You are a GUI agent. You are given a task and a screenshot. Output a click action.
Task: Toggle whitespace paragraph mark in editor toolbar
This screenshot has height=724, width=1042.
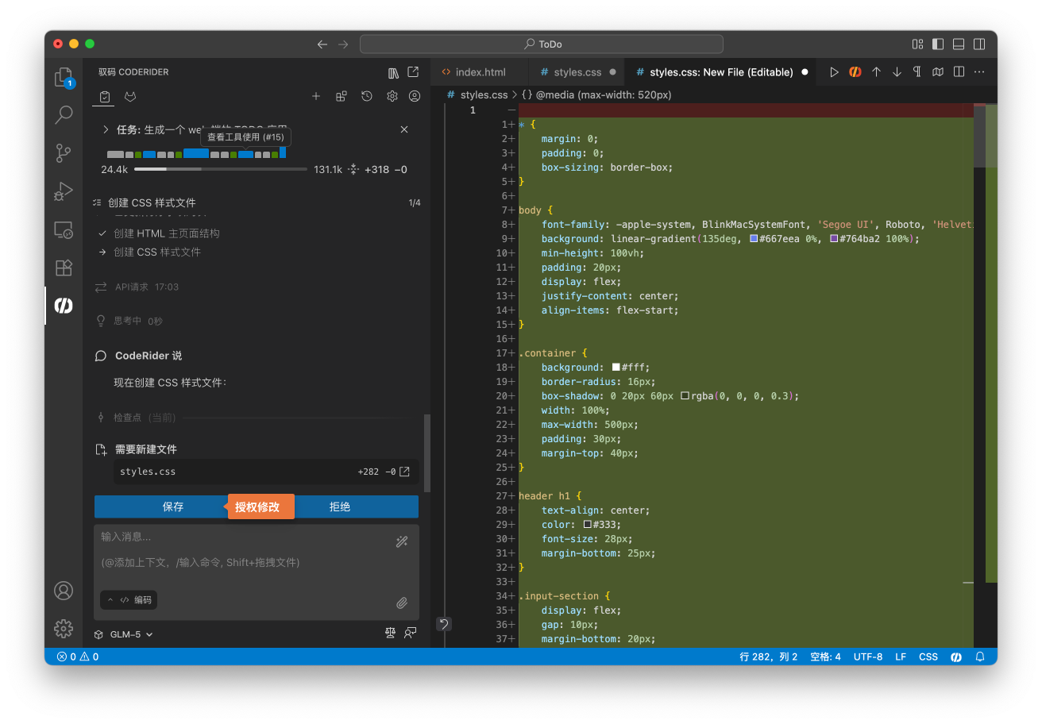(917, 72)
